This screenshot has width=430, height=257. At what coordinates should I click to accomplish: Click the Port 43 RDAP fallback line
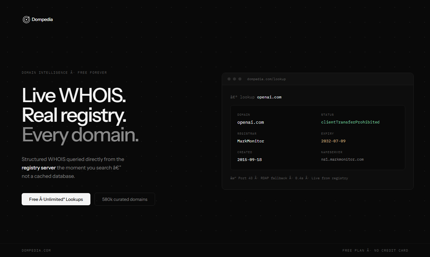click(289, 178)
